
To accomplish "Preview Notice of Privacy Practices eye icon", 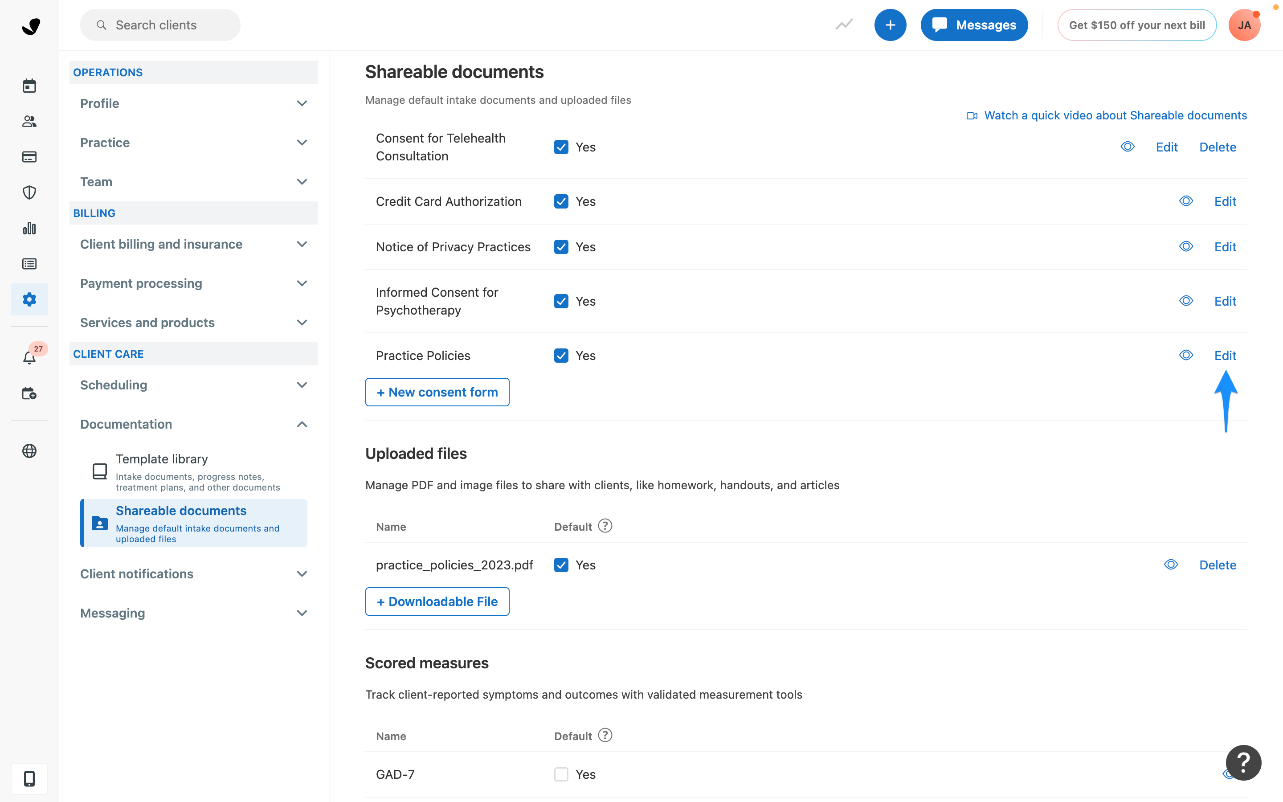I will [1186, 247].
